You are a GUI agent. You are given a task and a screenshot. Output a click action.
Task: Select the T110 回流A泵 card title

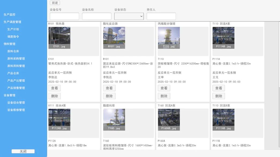[221, 24]
